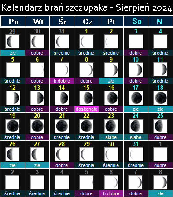Click the full moon icon for day 19
This screenshot has height=197, width=173.
click(x=12, y=126)
